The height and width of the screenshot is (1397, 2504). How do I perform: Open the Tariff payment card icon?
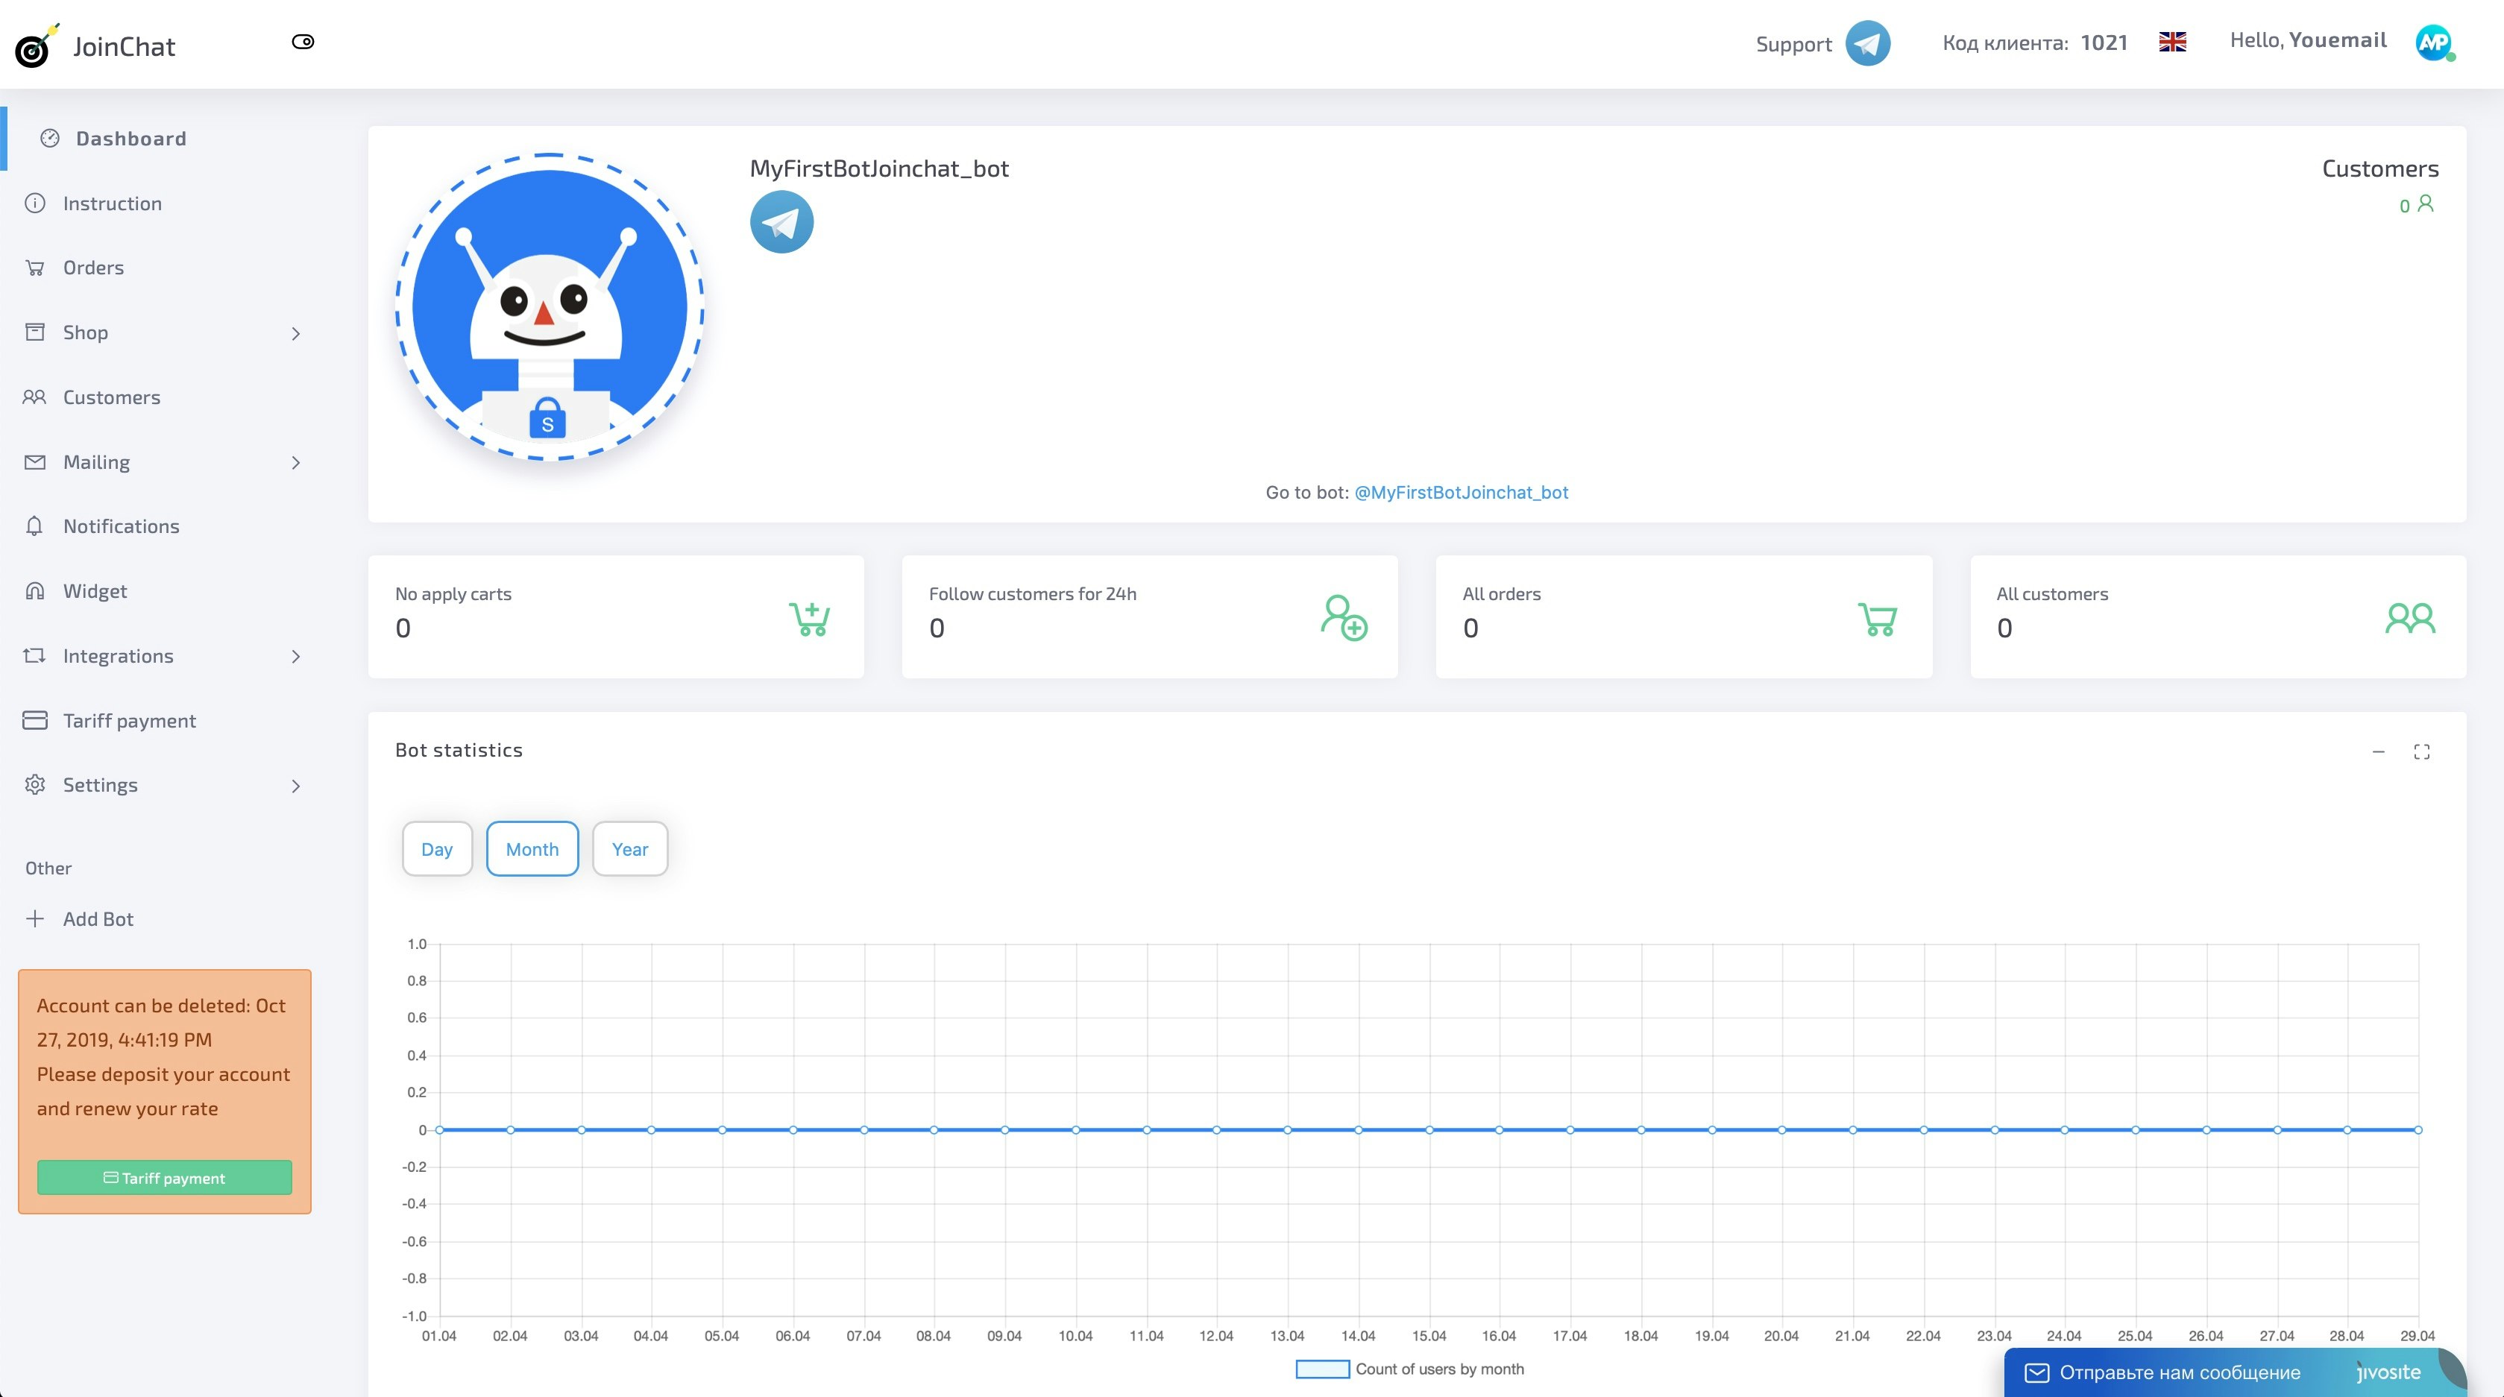[x=35, y=720]
